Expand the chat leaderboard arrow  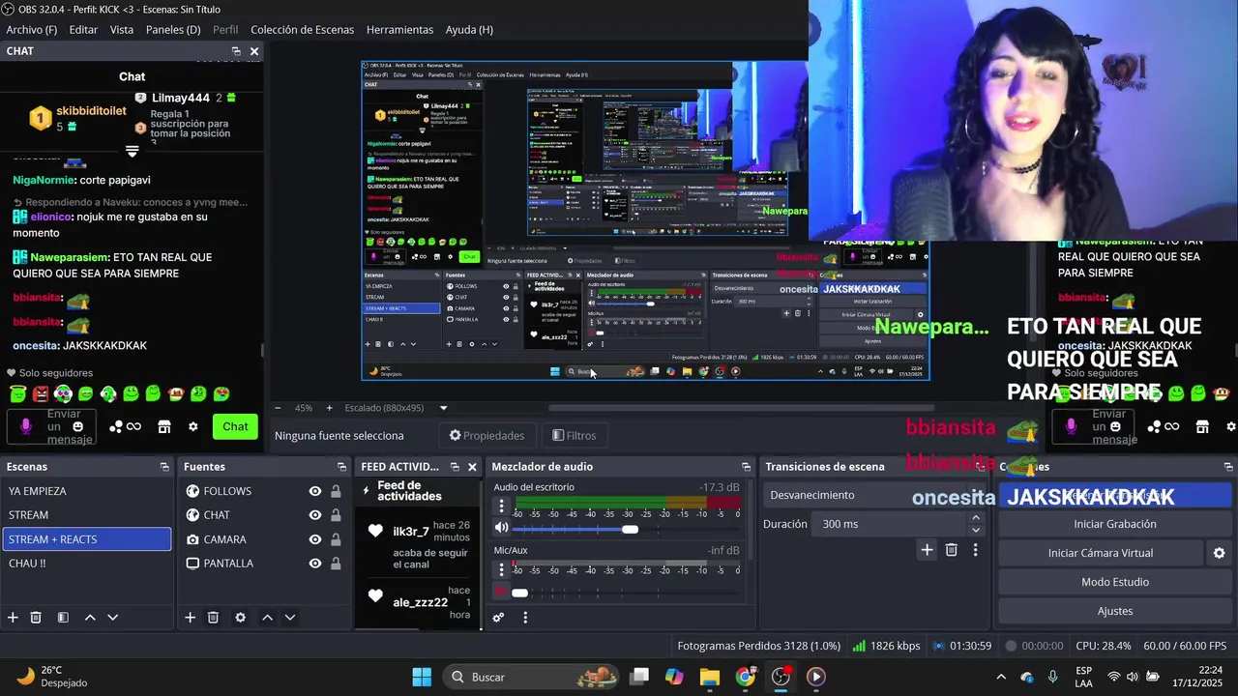pos(133,152)
